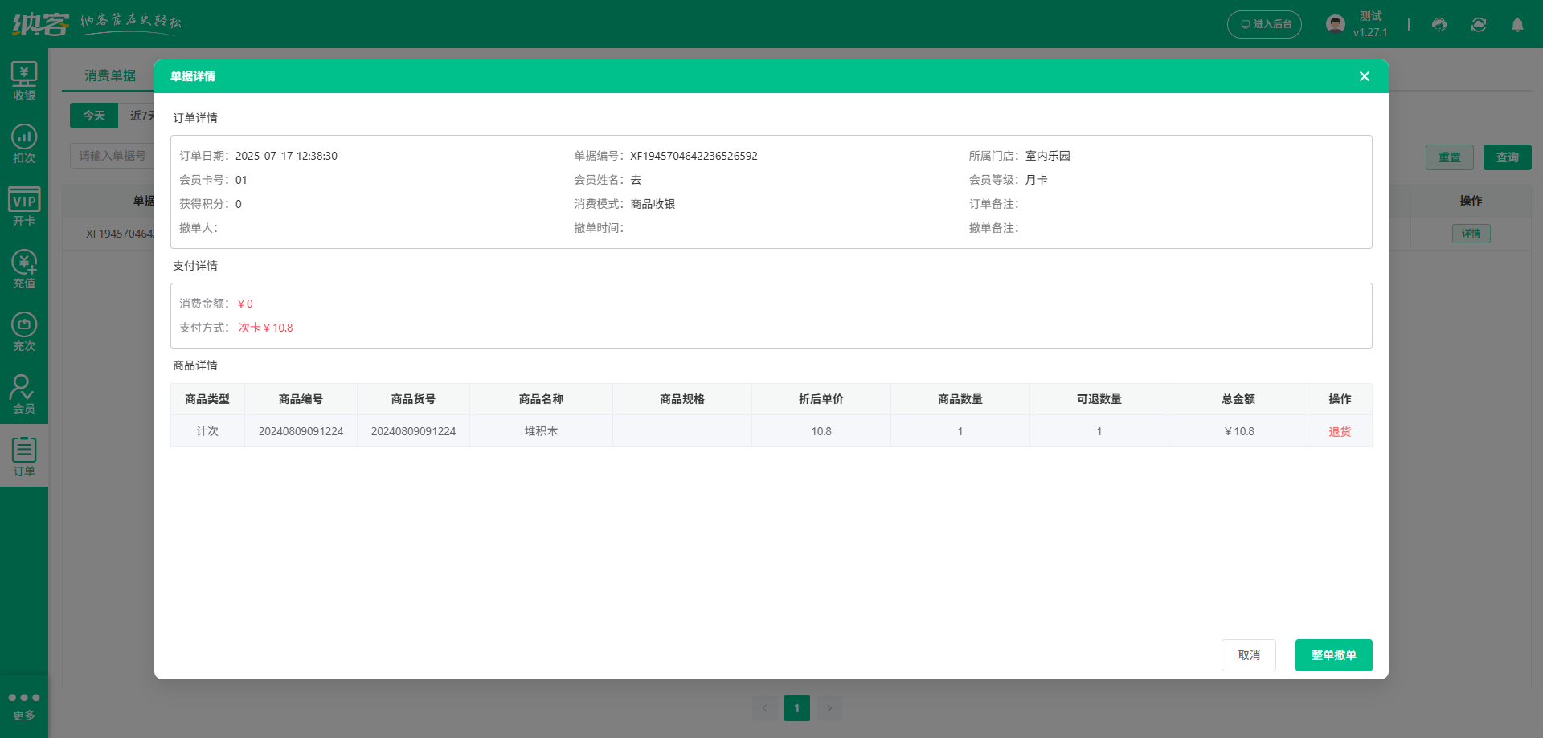Click the 充值 recharge sidebar icon

pyautogui.click(x=24, y=269)
